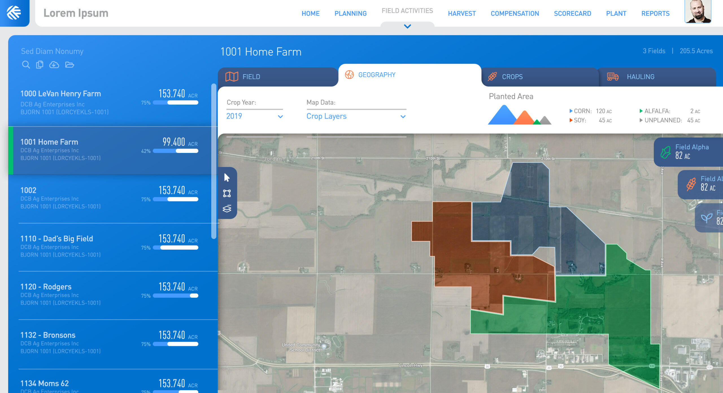Click the globe icon on GEOGRAPHY tab
The height and width of the screenshot is (393, 723).
349,75
